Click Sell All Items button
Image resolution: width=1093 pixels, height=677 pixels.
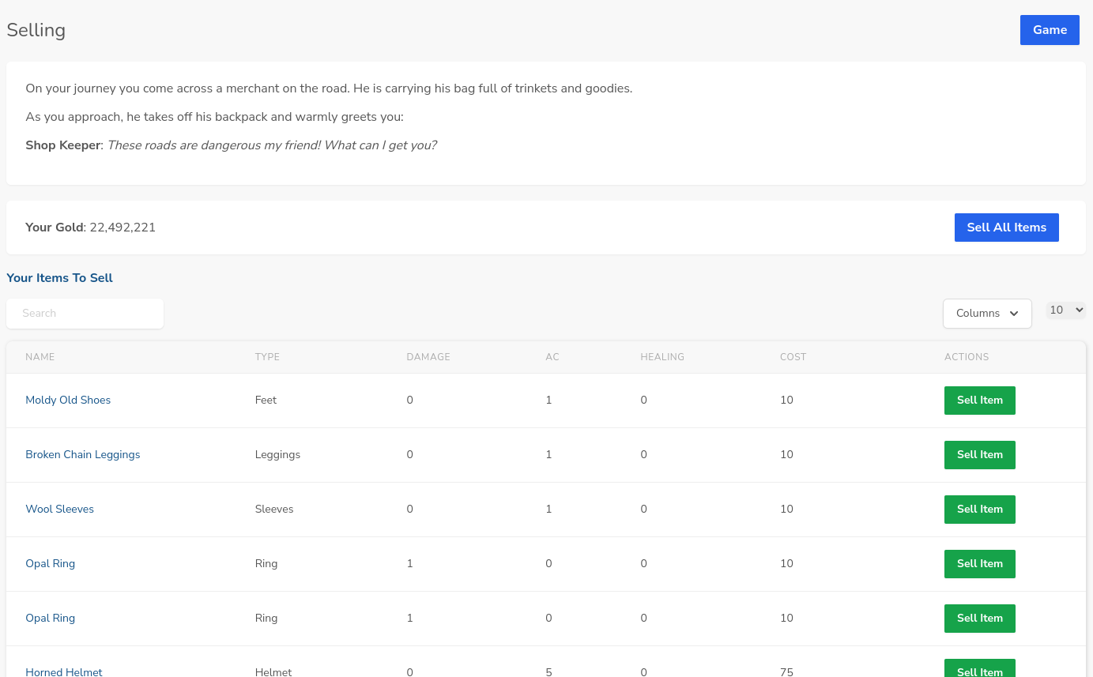click(1006, 228)
